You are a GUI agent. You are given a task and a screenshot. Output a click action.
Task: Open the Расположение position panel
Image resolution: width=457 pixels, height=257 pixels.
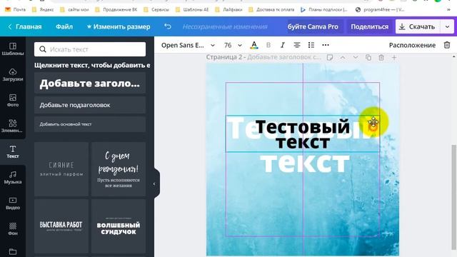[x=412, y=45]
